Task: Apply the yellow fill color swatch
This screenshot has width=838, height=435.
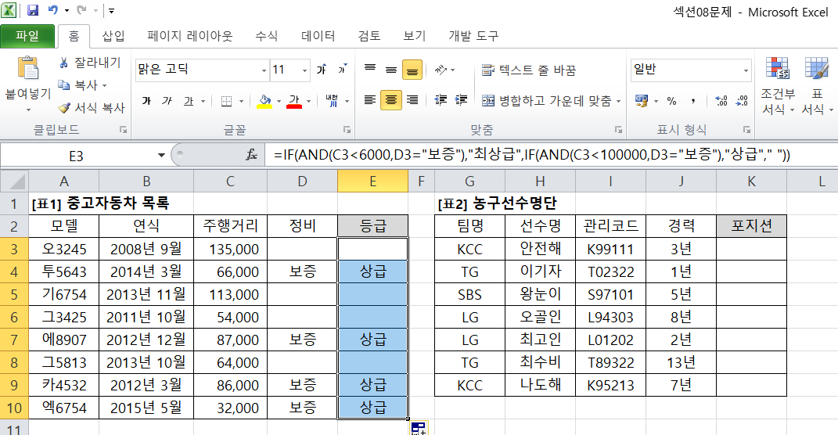Action: tap(264, 101)
